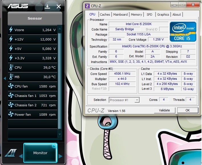Image resolution: width=202 pixels, height=165 pixels.
Task: Collapse the sensor panel with the left edge arrow
Action: [x=5, y=78]
